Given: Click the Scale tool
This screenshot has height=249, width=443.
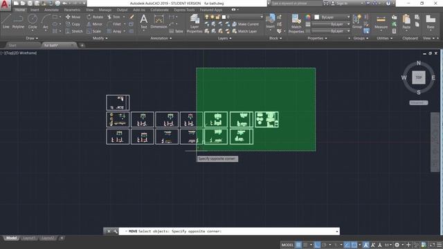Looking at the screenshot, I should coord(94,31).
